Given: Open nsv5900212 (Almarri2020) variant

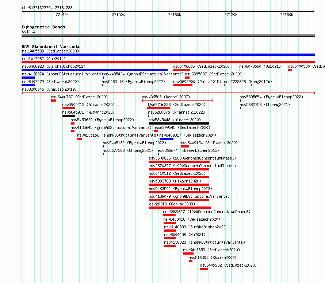Looking at the screenshot, I should [88, 105].
